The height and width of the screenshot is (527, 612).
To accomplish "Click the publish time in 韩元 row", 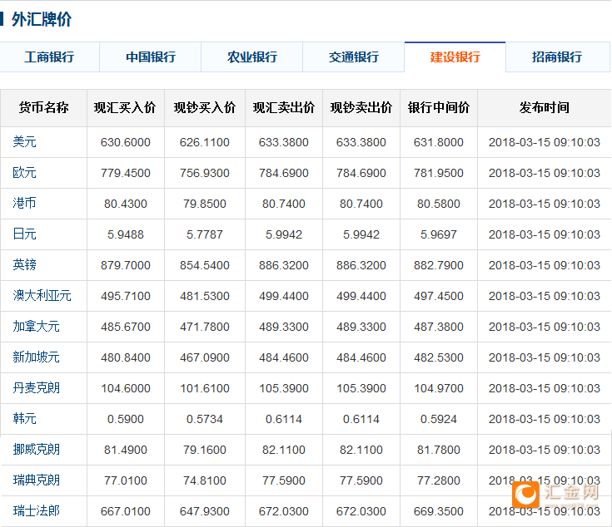I will pyautogui.click(x=544, y=419).
